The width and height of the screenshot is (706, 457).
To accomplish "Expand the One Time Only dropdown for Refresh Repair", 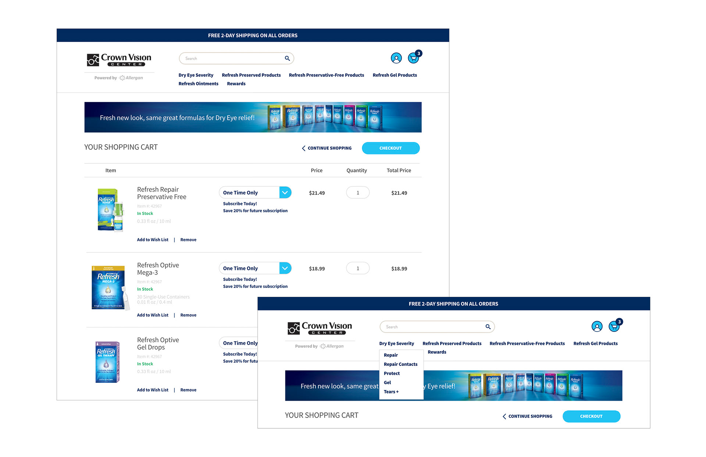I will [285, 192].
